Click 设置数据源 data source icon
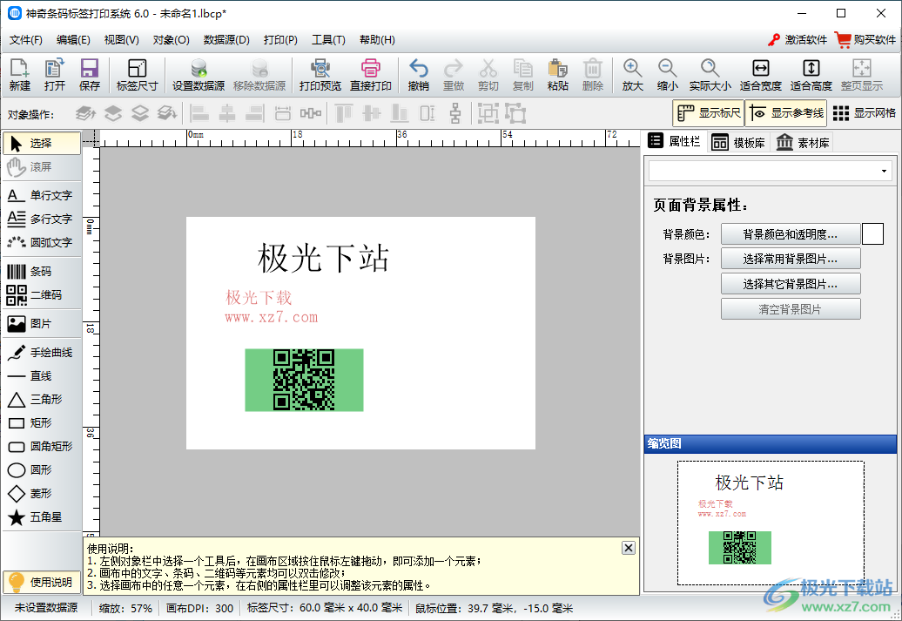 [x=199, y=75]
